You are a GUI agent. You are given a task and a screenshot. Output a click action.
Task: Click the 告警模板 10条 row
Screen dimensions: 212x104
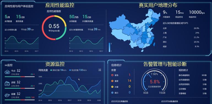(193, 94)
